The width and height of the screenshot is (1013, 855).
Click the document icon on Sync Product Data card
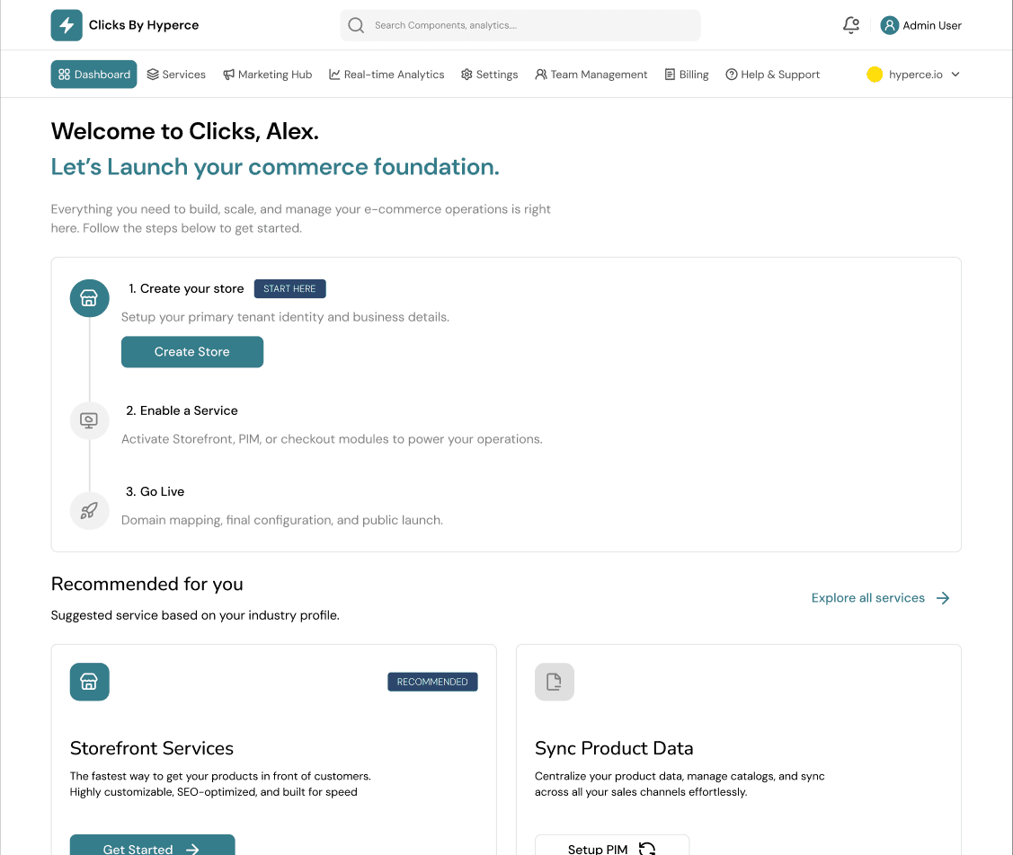pos(554,682)
